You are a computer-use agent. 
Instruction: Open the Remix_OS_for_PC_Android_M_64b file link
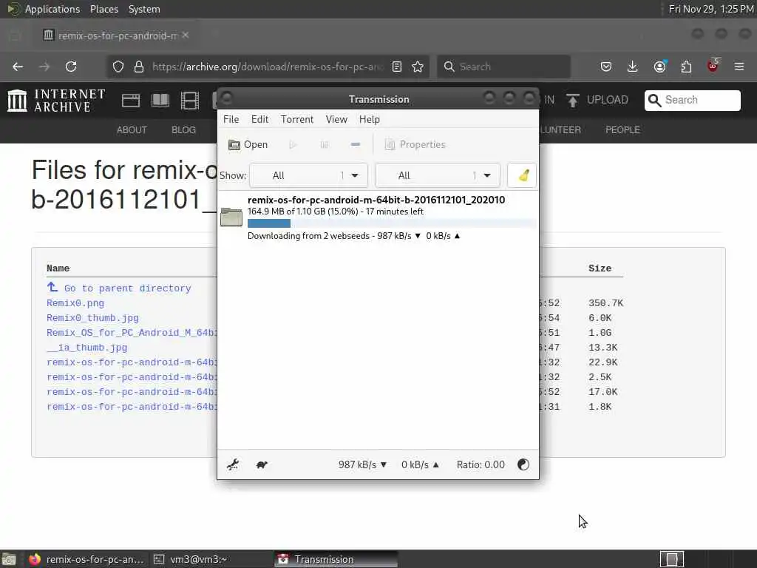[x=132, y=333]
